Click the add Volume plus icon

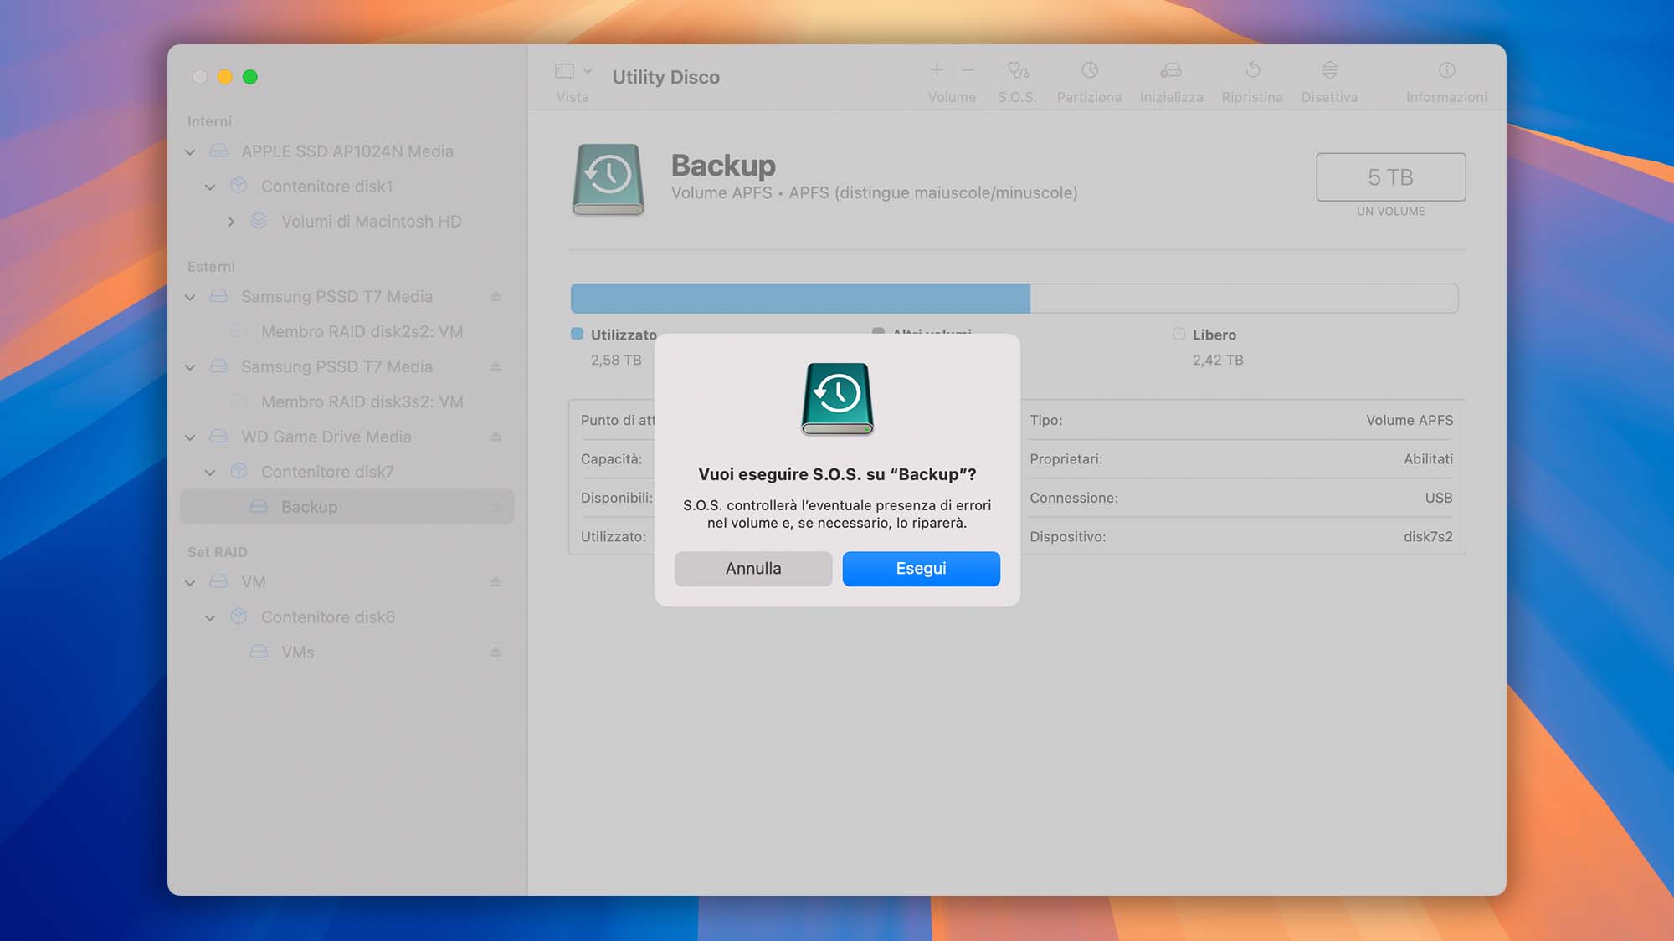point(937,70)
